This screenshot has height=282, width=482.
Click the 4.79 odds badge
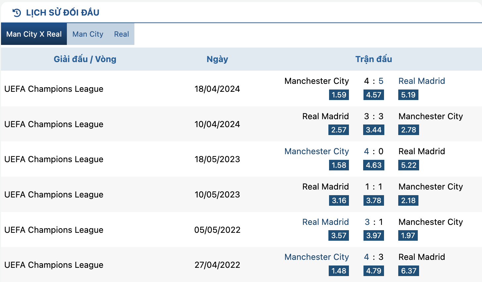[x=374, y=271]
